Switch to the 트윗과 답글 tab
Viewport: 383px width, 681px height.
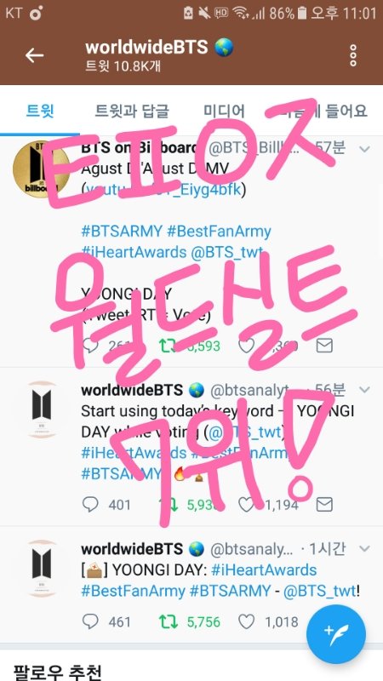point(132,112)
